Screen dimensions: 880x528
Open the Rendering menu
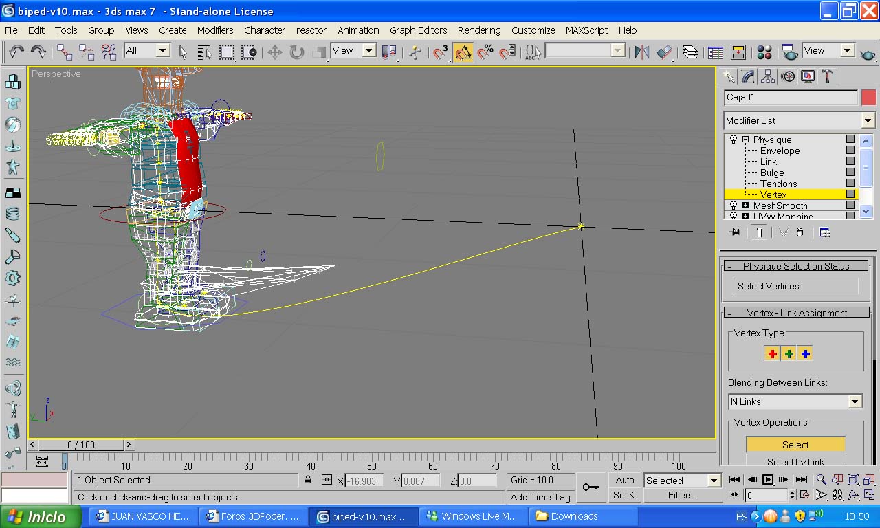tap(479, 30)
